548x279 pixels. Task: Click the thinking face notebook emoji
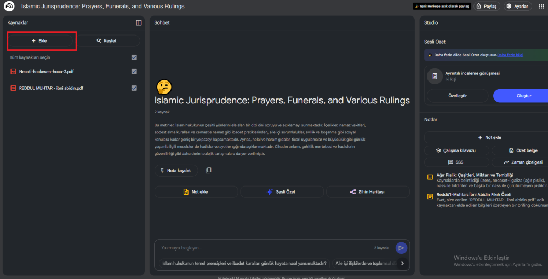click(163, 86)
